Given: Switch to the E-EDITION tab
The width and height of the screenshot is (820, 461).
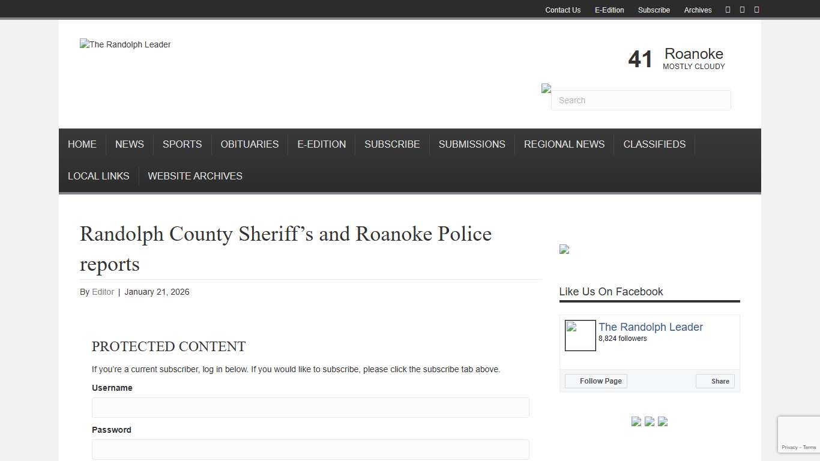Looking at the screenshot, I should pos(321,144).
